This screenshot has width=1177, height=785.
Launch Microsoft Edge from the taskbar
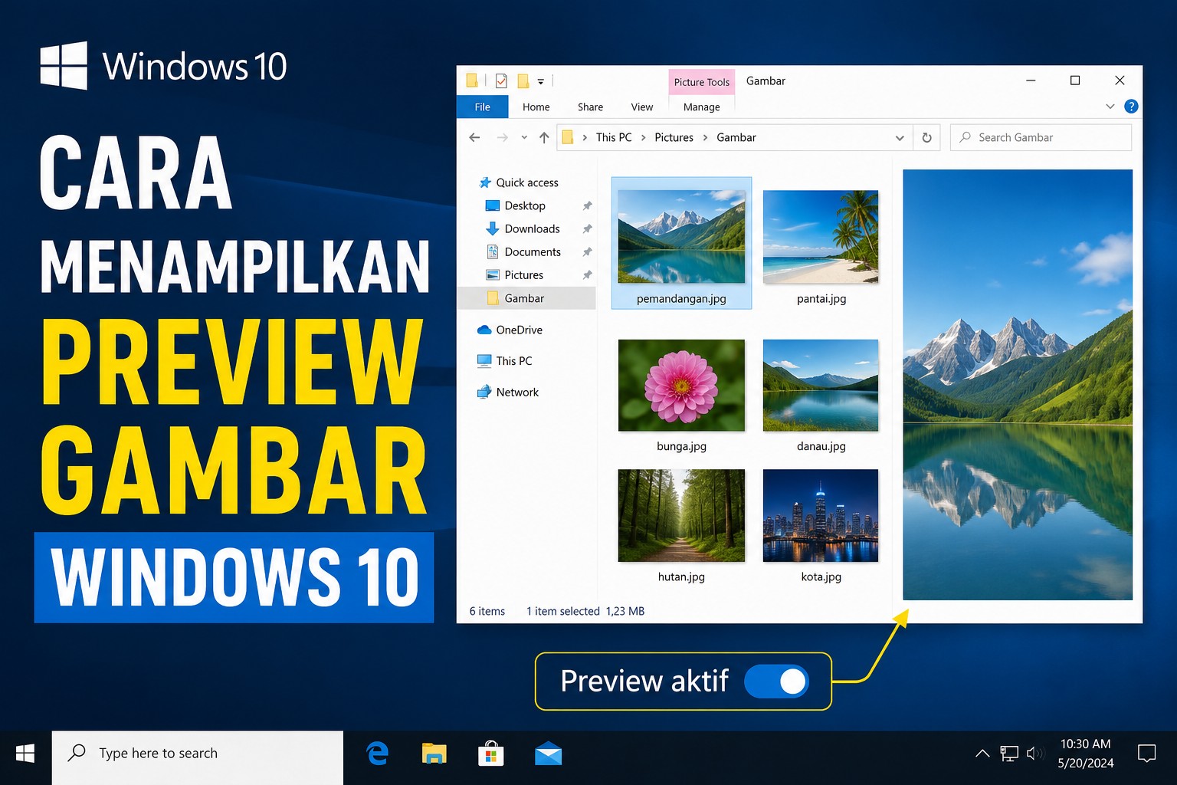378,754
